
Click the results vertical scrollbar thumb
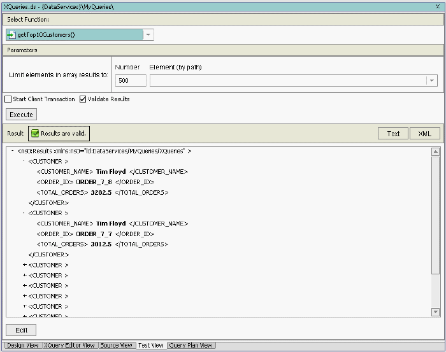[x=435, y=215]
